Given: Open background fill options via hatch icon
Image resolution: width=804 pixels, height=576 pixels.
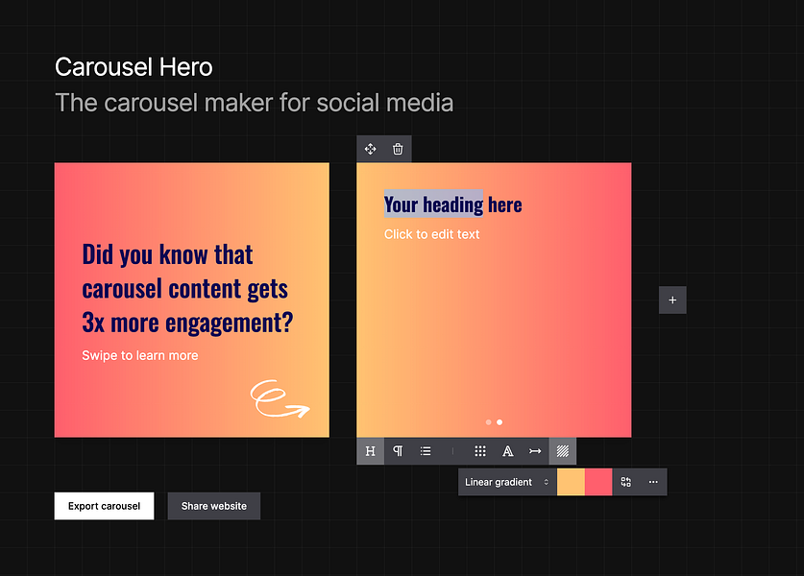Looking at the screenshot, I should [562, 451].
